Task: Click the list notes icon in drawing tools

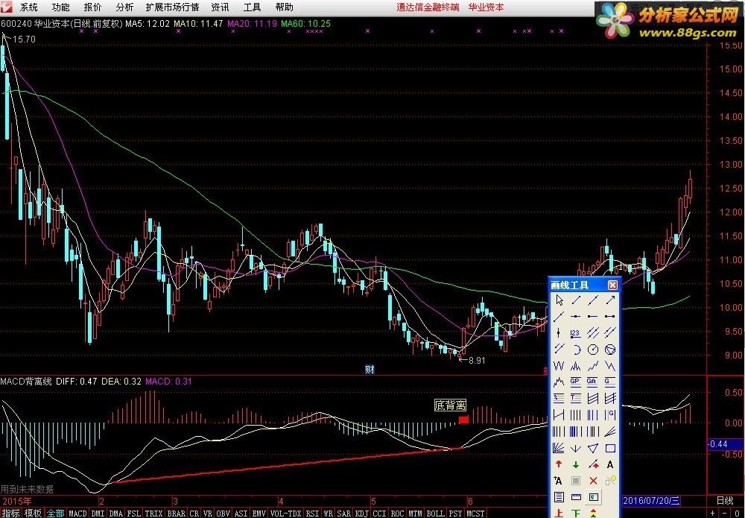Action: point(559,497)
